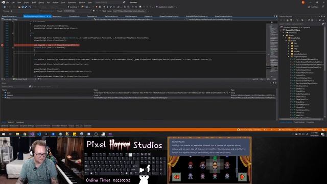
Task: Open the Output tab
Action: [x=72, y=126]
